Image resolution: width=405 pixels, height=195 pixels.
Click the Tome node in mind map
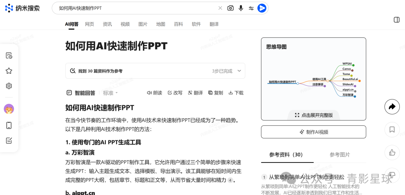click(x=346, y=74)
